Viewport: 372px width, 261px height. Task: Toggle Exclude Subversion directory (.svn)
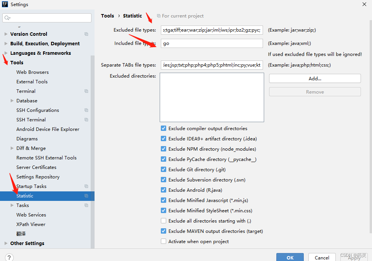tap(164, 180)
